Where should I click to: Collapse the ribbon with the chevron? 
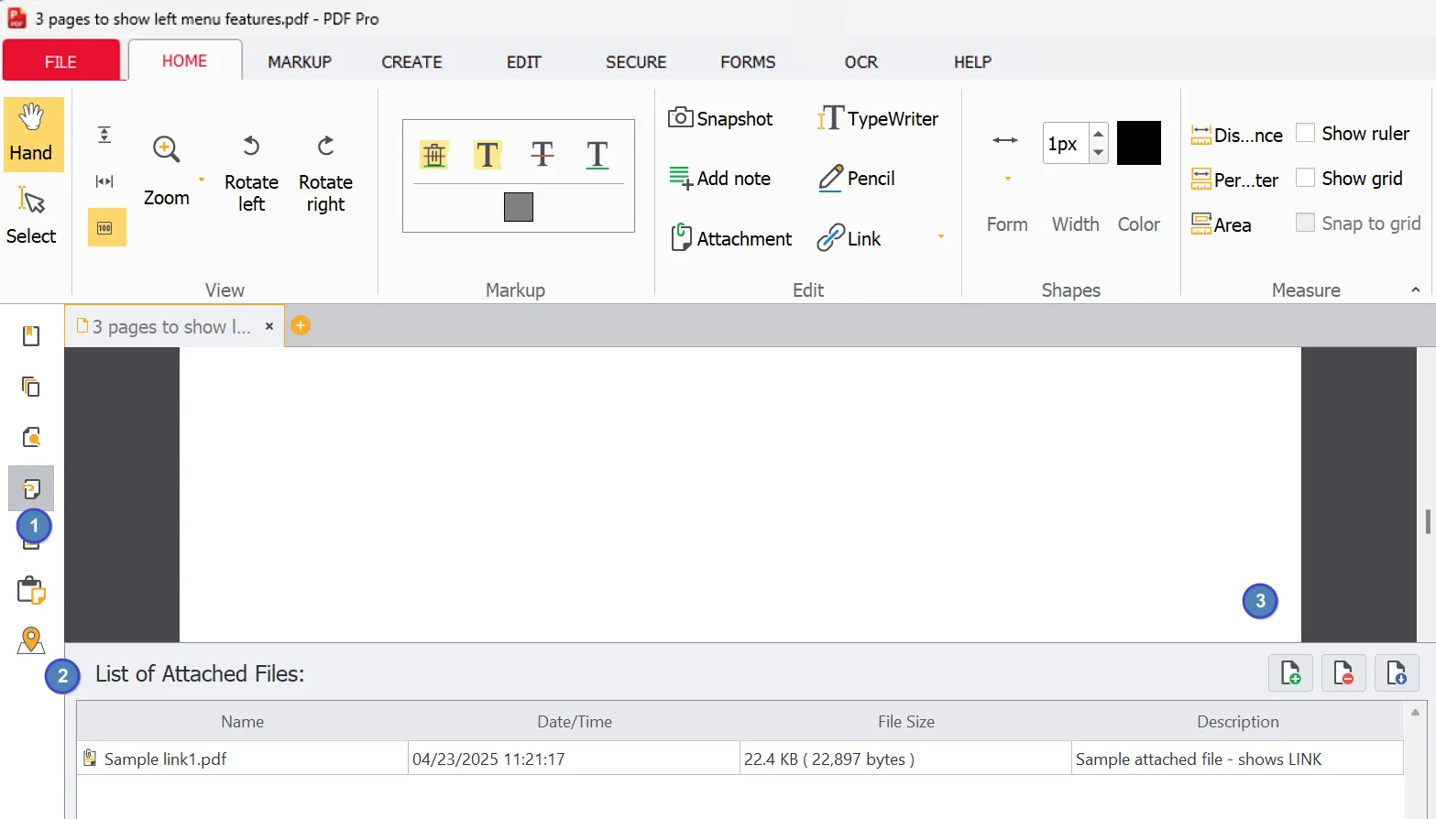1415,289
